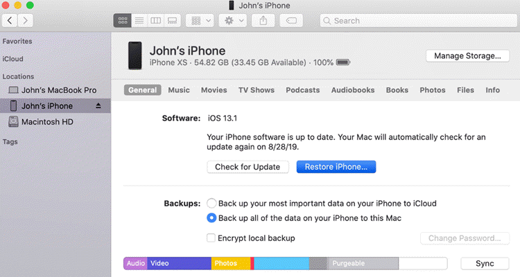Viewport: 520px width, 277px height.
Task: Select back up to this Mac option
Action: [211, 218]
